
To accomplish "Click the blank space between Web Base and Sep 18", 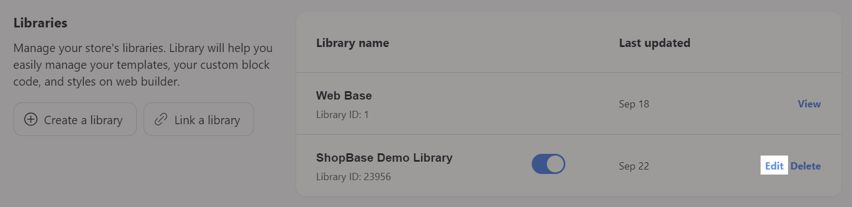I will [x=494, y=104].
